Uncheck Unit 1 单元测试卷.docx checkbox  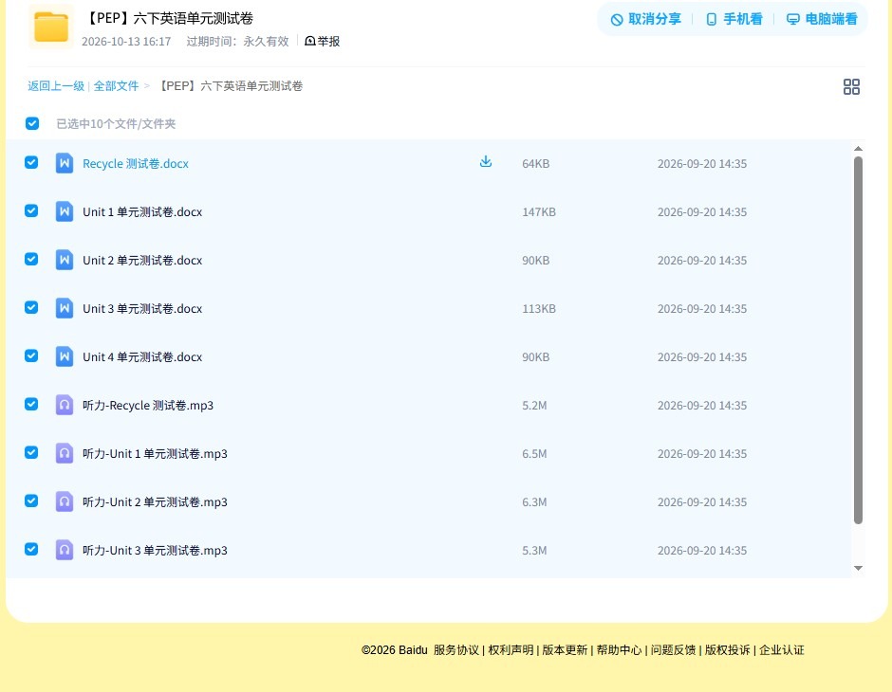(x=31, y=210)
